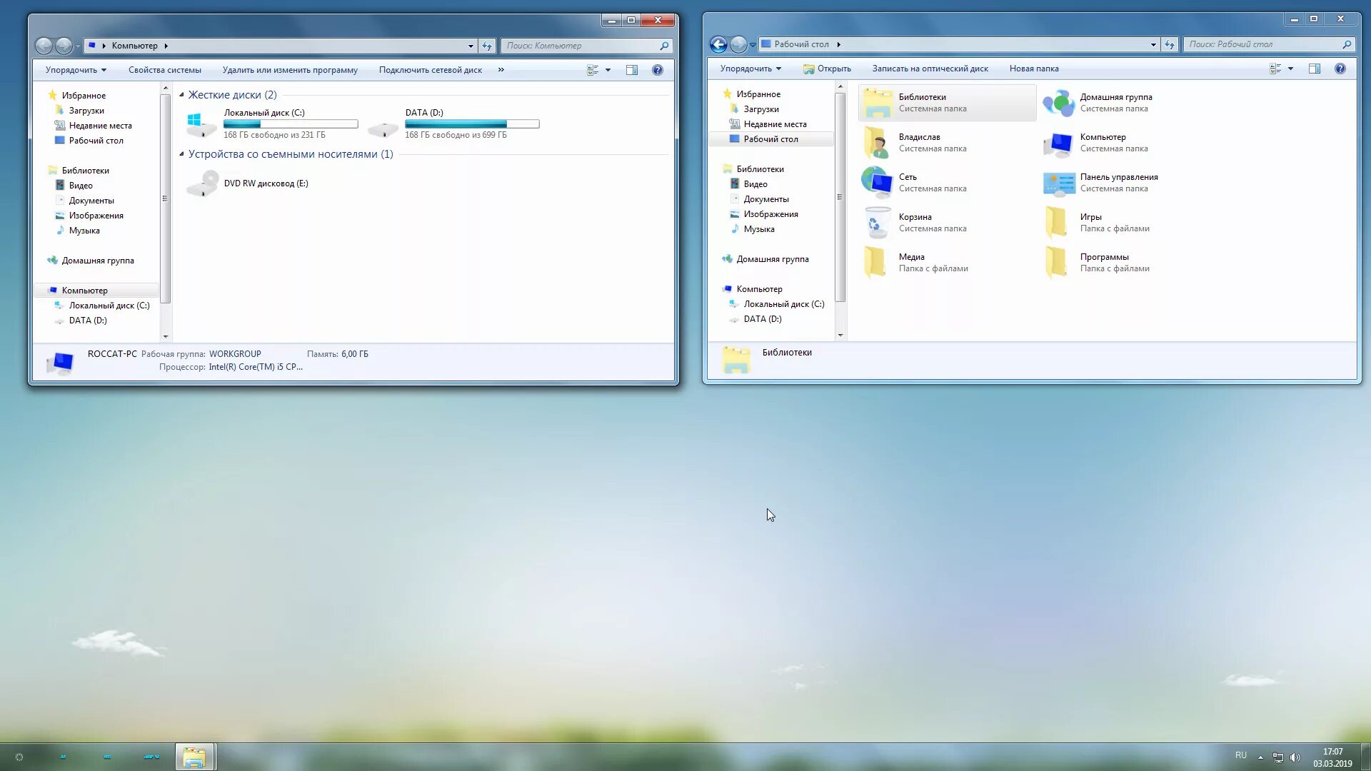The image size is (1371, 771).
Task: Toggle preview pane in Рабочий стол window
Action: coord(1315,69)
